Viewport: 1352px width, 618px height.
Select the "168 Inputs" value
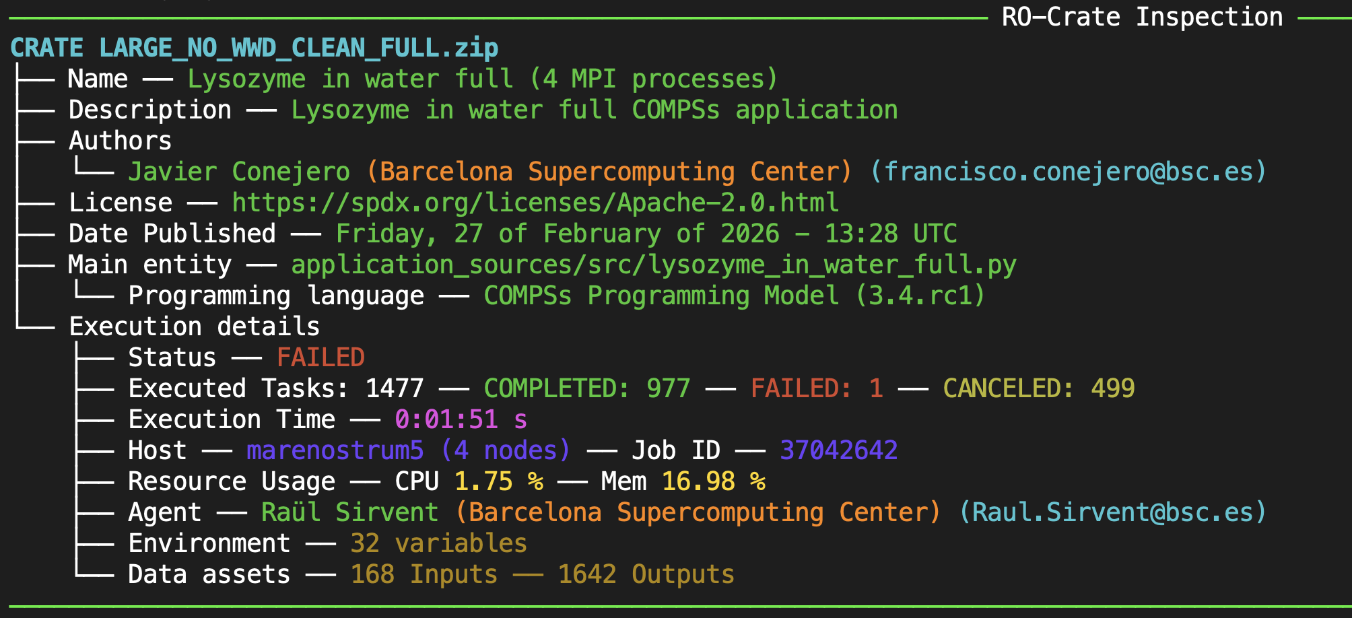click(x=424, y=574)
